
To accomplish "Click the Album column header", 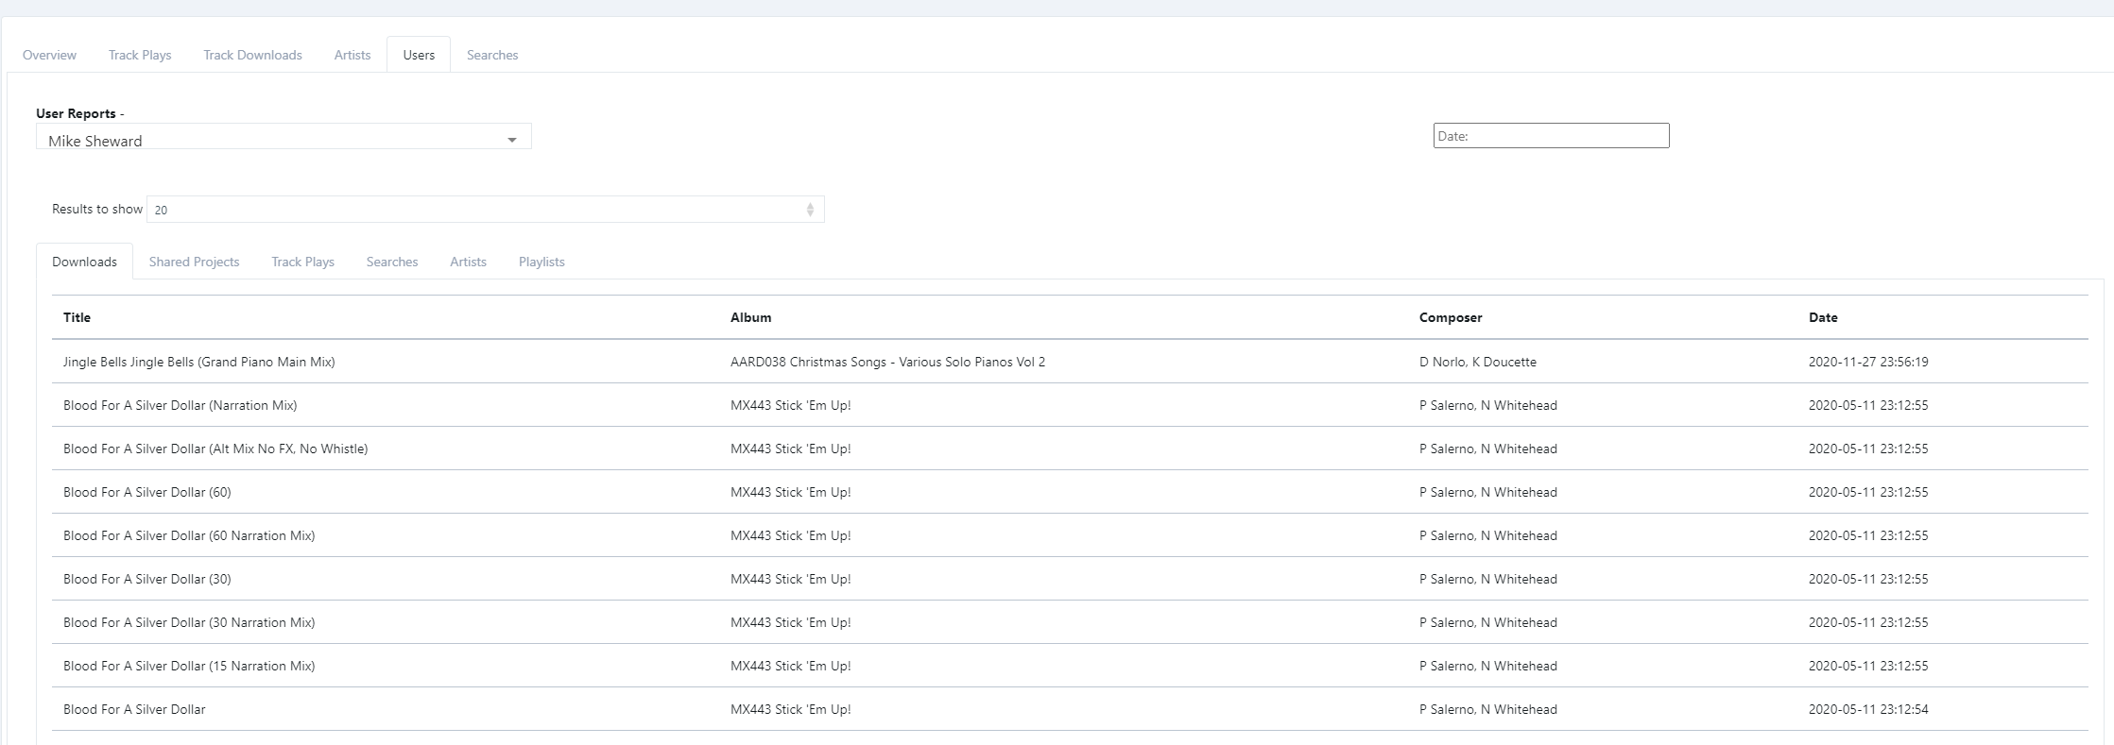I will pyautogui.click(x=750, y=317).
